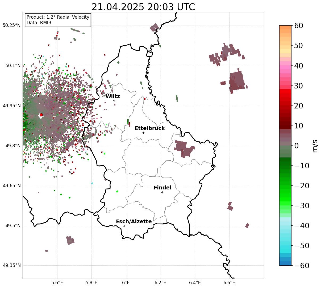The width and height of the screenshot is (321, 288).
Task: Click the 49.65°N latitude label
Action: (x=11, y=186)
